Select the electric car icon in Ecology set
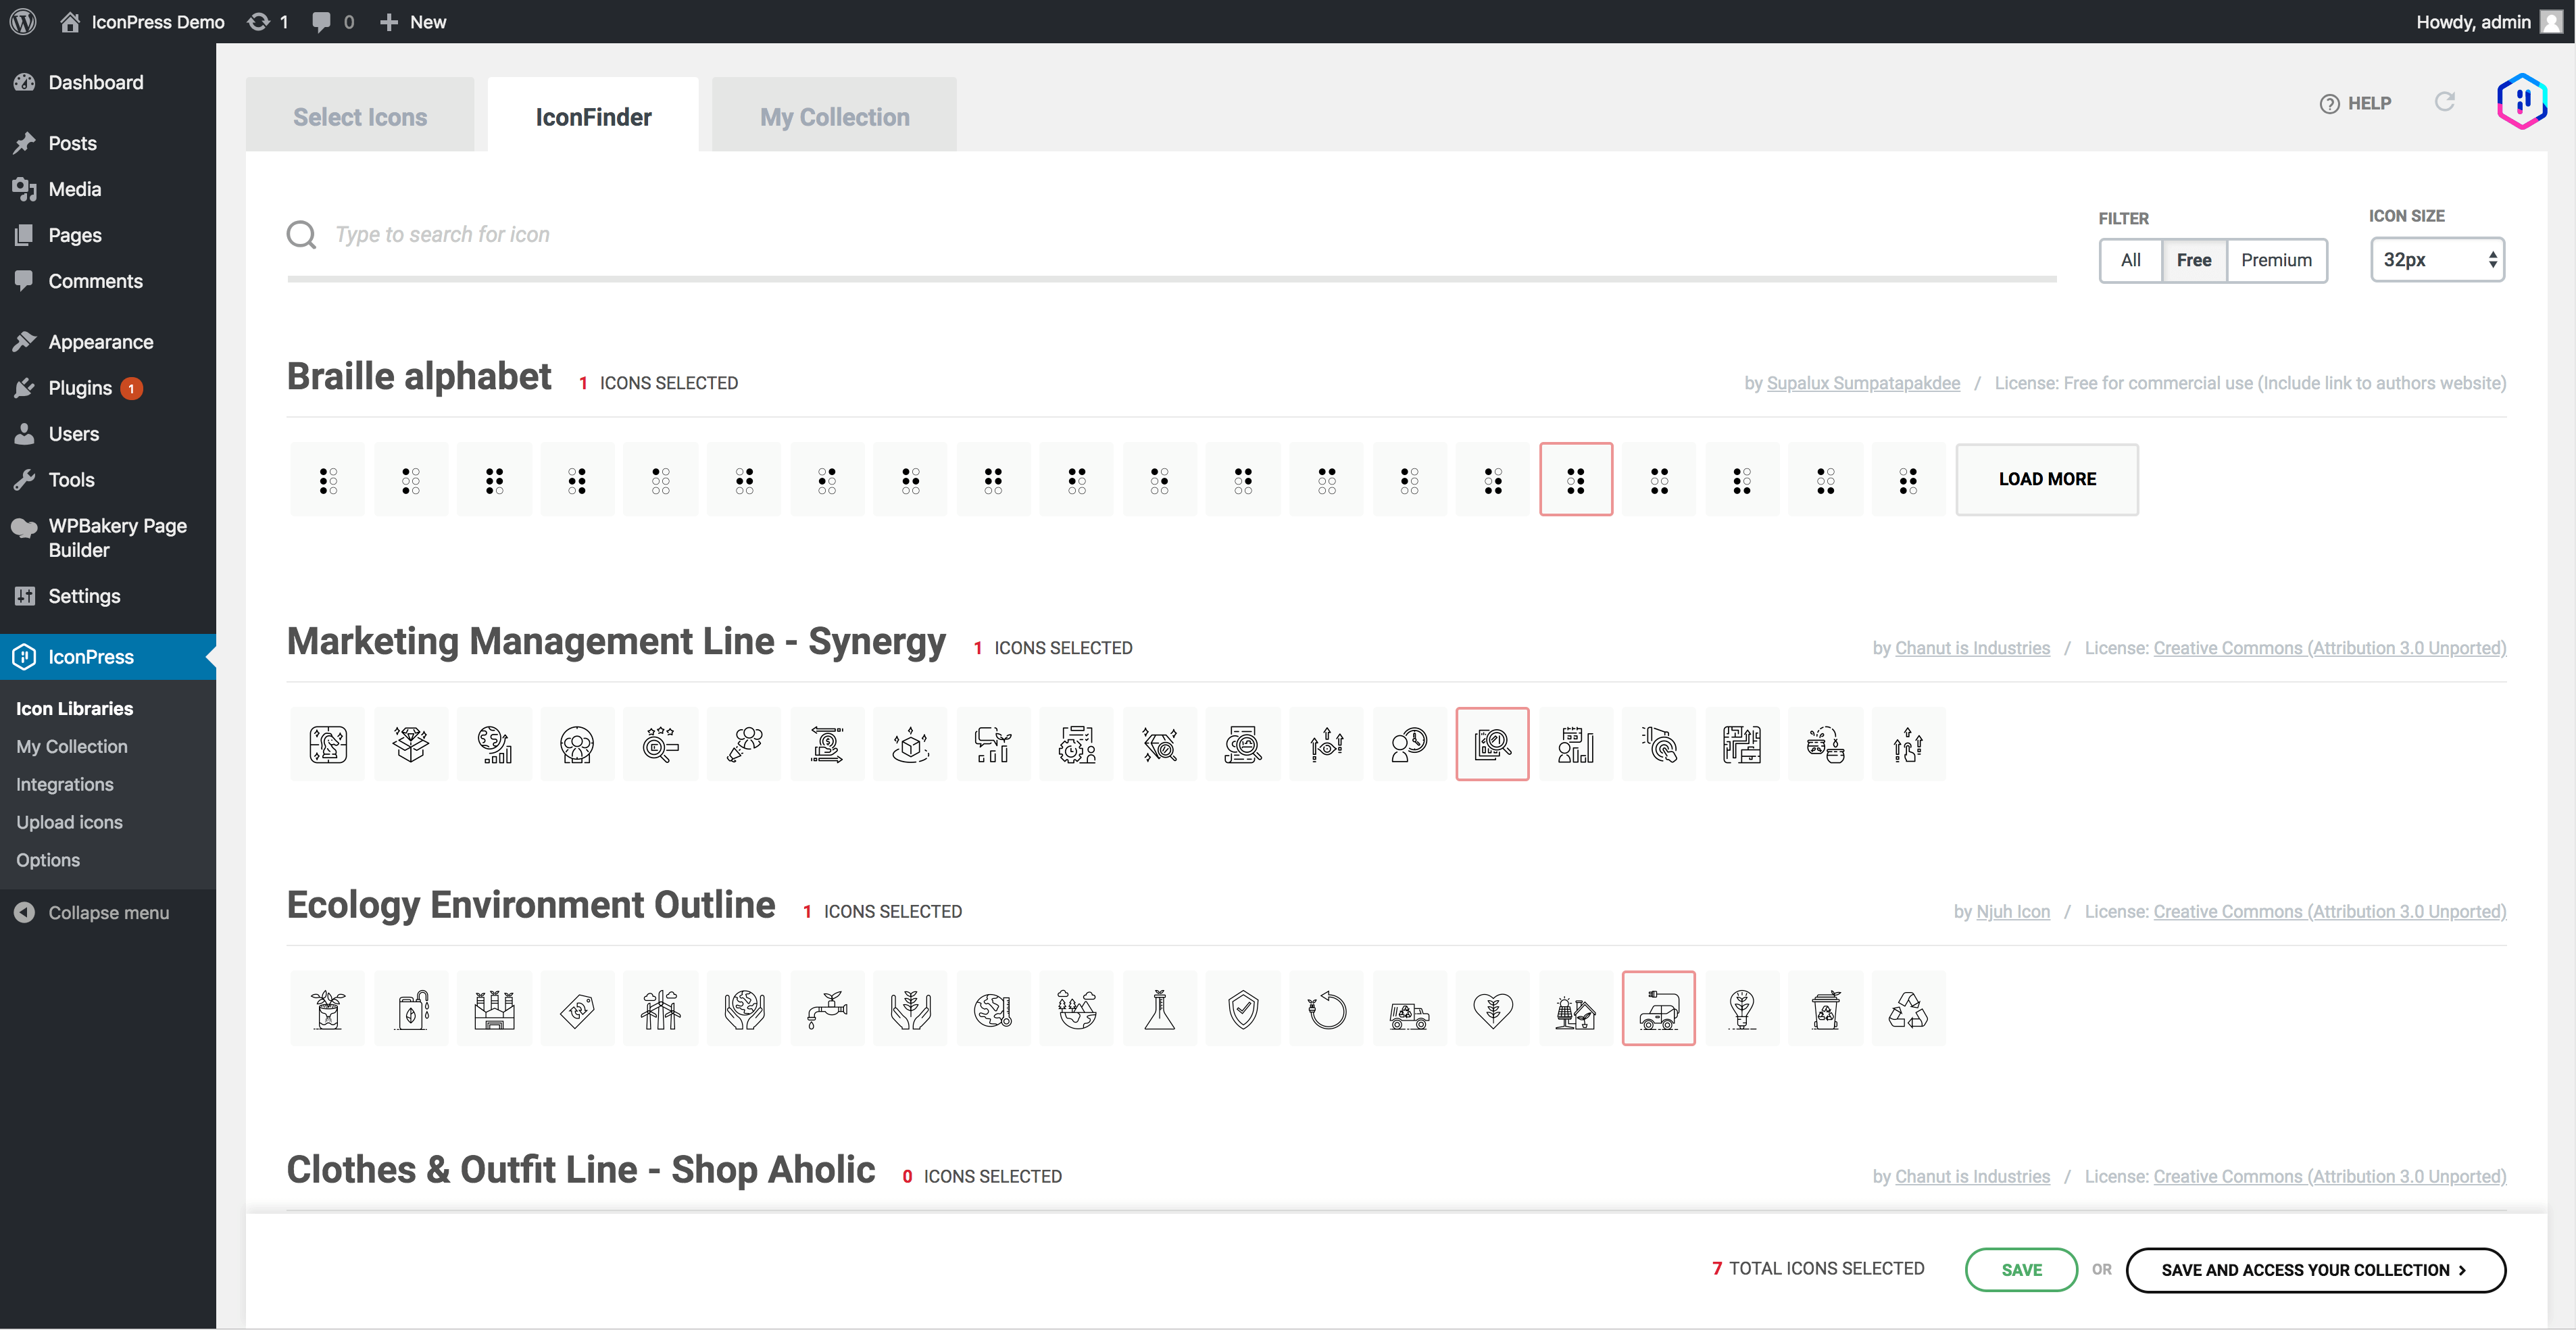Screen dimensions: 2576x1330 click(1659, 1008)
